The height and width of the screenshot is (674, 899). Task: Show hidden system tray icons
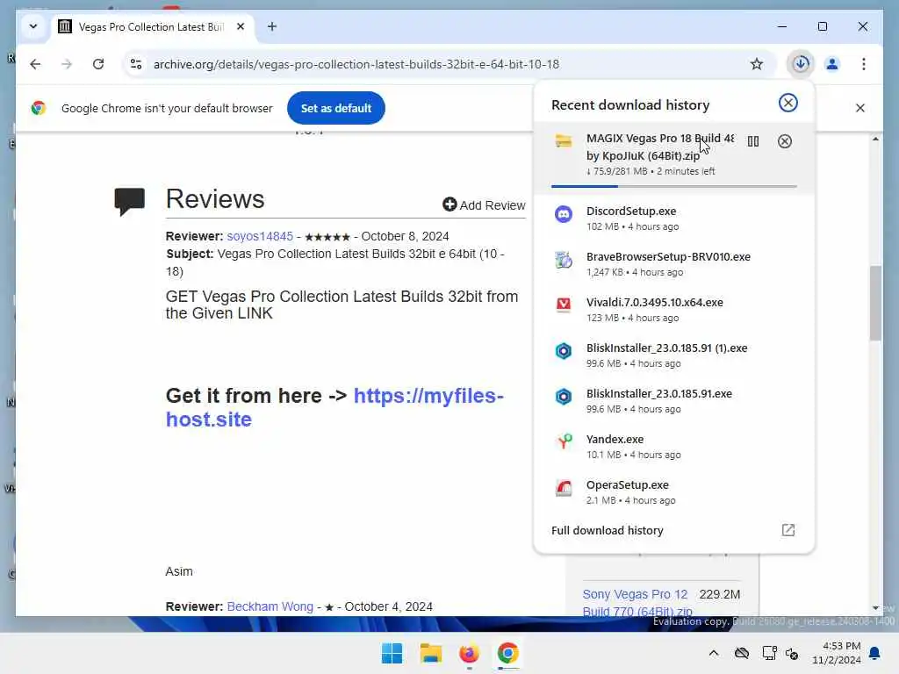coord(713,653)
